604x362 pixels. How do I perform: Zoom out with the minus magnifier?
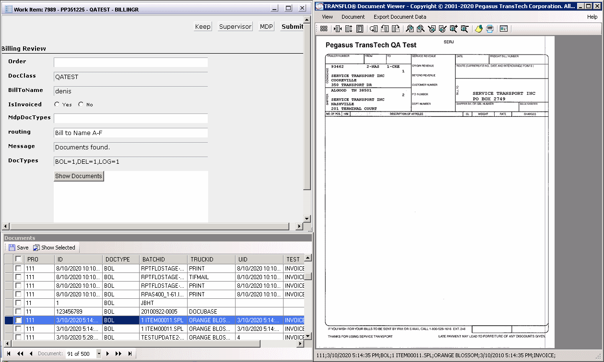pyautogui.click(x=464, y=29)
